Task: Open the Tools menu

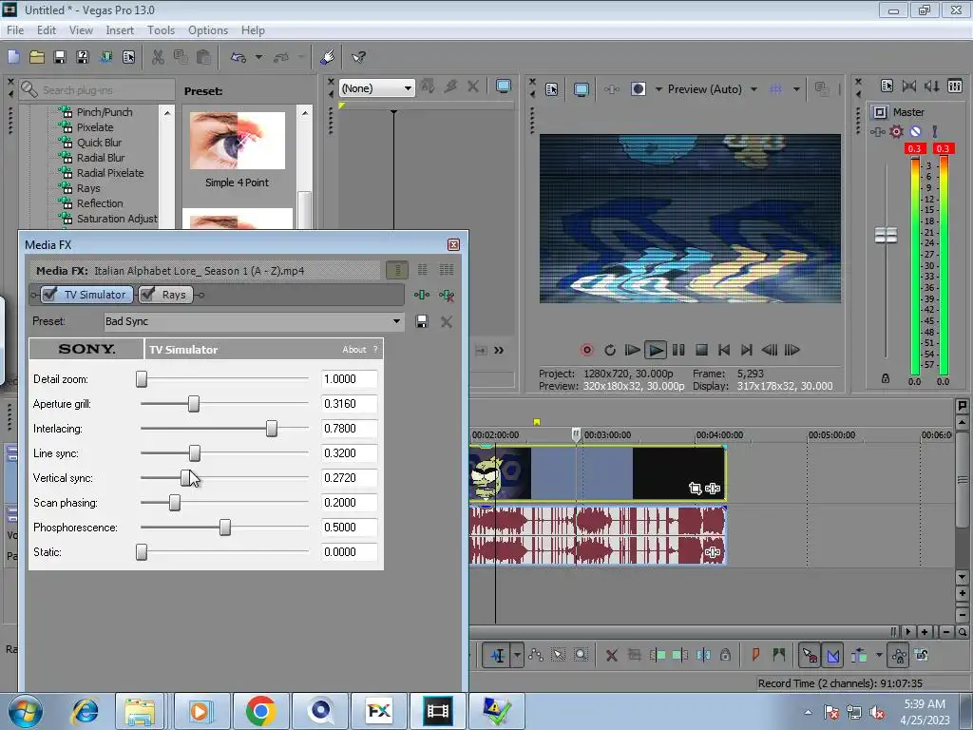Action: click(x=161, y=30)
